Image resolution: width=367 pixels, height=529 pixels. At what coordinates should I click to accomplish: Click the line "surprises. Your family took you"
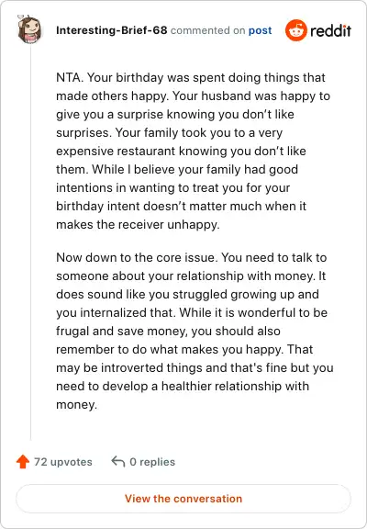click(x=169, y=132)
